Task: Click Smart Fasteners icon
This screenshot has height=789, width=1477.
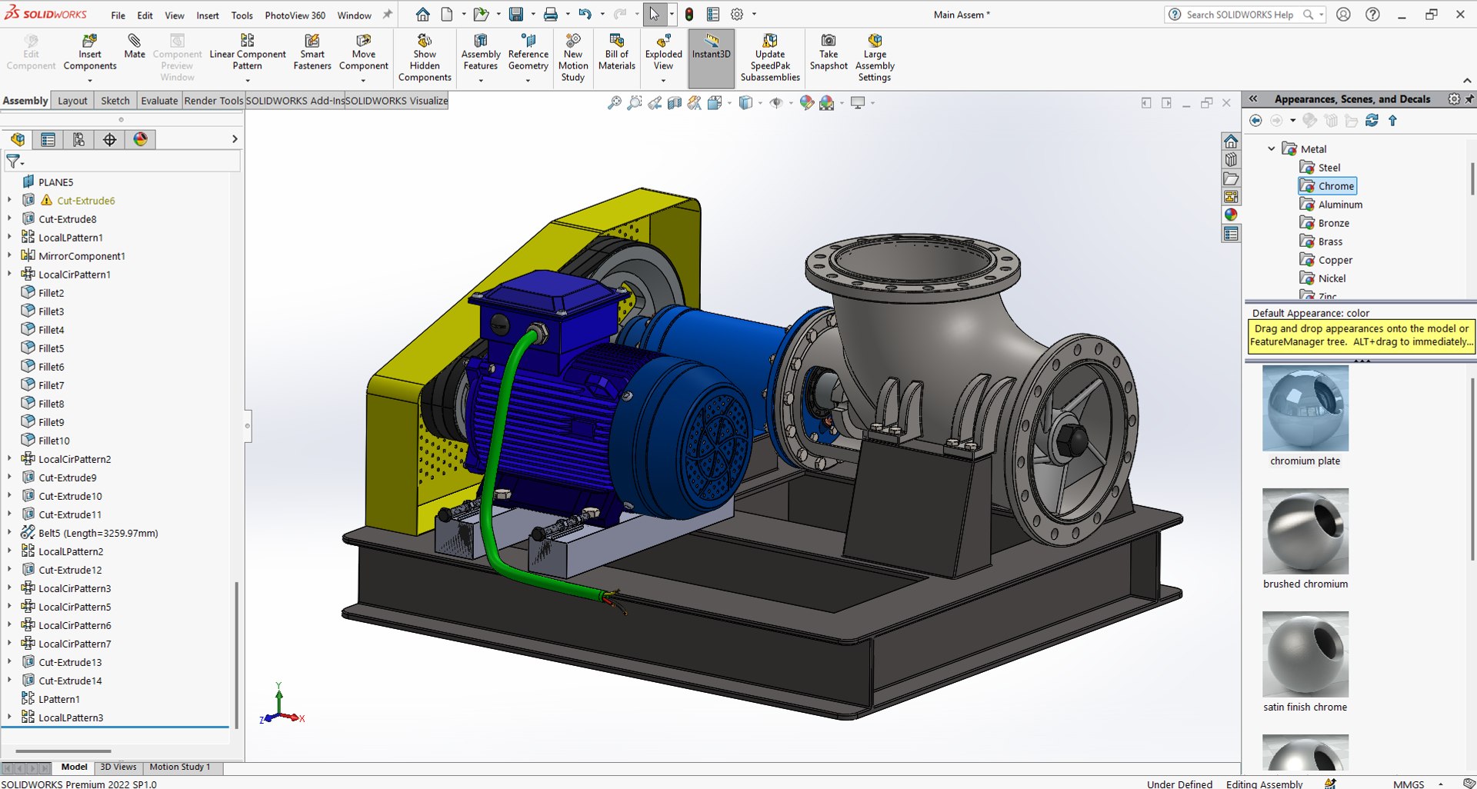Action: coord(312,52)
